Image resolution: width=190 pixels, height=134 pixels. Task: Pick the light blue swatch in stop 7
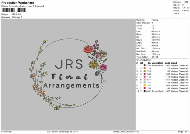(x=144, y=82)
